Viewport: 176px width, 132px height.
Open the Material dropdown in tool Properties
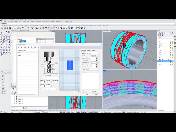[92, 53]
